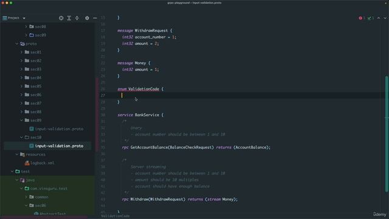This screenshot has height=219, width=389.
Task: Collapse the sec10 folder chevron
Action: coord(21,137)
